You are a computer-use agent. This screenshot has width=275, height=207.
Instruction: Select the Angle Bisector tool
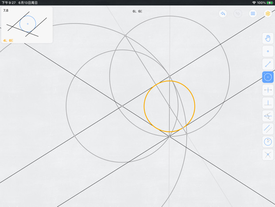268,116
